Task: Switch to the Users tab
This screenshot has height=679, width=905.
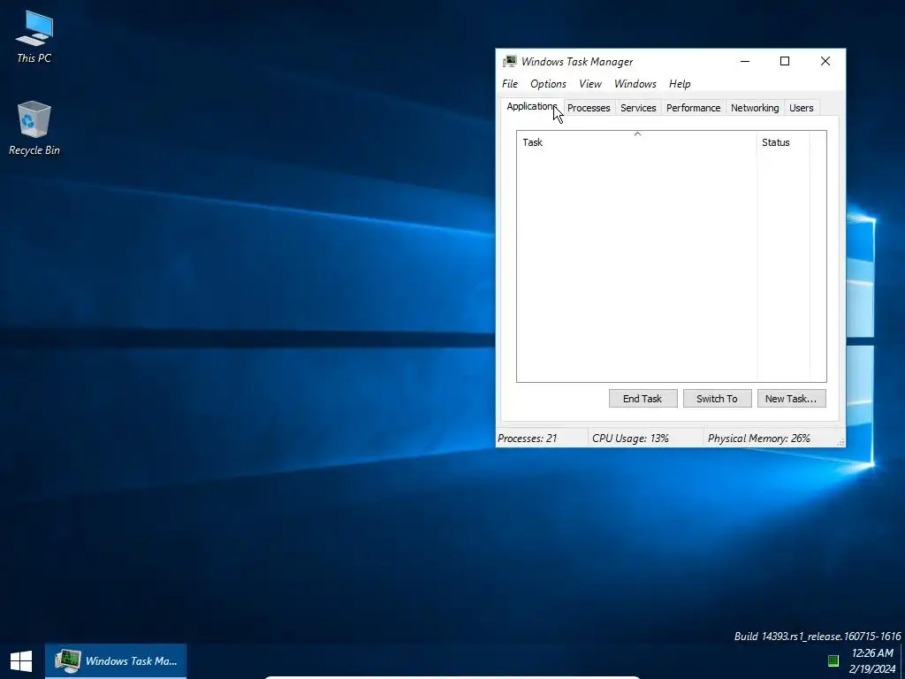Action: (801, 108)
